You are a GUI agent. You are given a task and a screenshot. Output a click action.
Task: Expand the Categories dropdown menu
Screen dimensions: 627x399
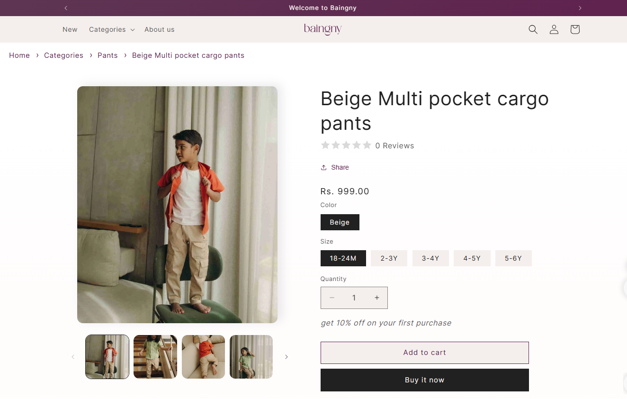click(x=112, y=29)
